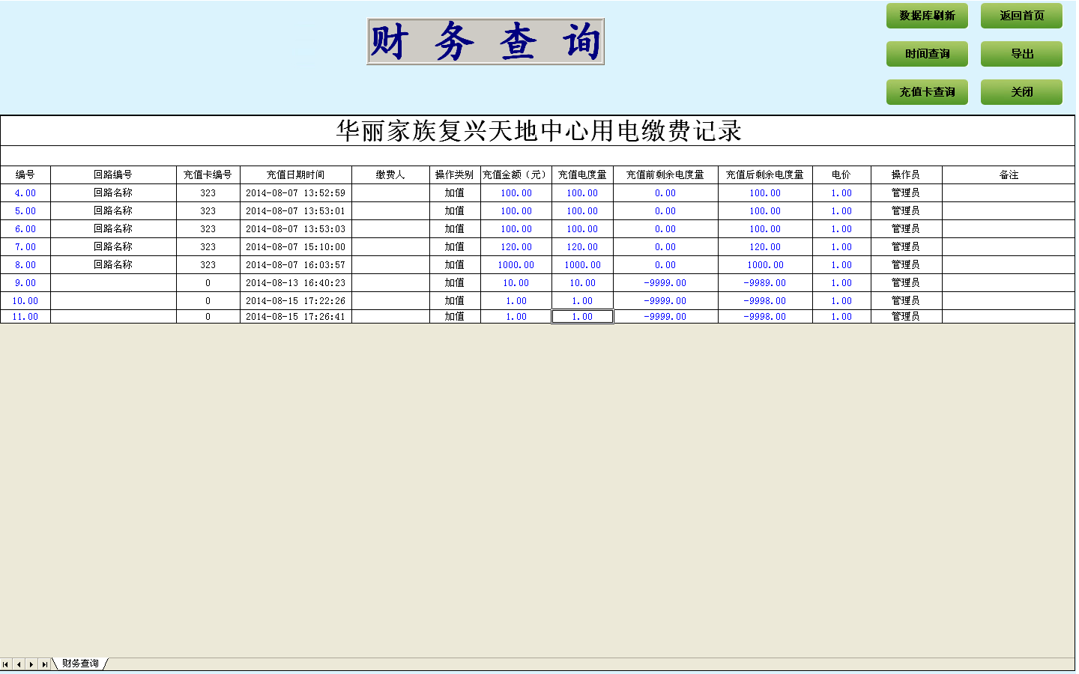
Task: Click the timestamp 2014-08-15 17:26:41
Action: click(296, 317)
